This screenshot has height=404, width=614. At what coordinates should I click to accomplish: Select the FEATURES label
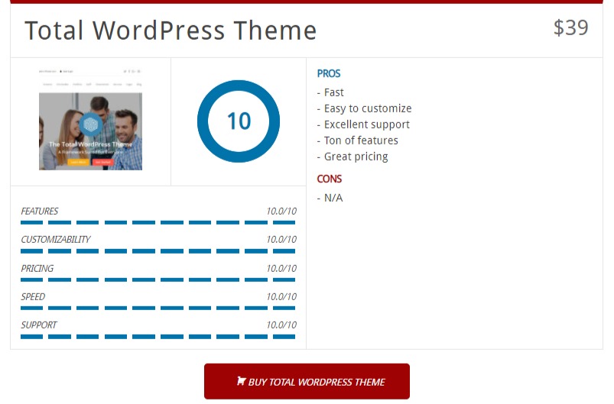click(39, 212)
